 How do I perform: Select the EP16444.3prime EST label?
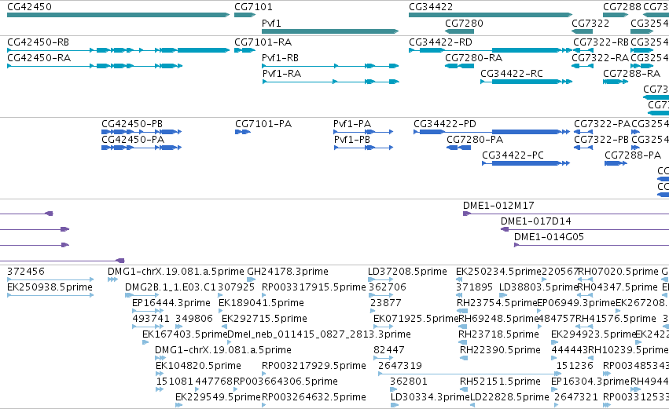[x=171, y=303]
